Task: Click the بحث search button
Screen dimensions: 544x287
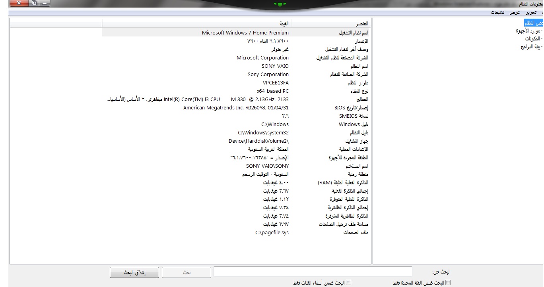Action: point(187,272)
